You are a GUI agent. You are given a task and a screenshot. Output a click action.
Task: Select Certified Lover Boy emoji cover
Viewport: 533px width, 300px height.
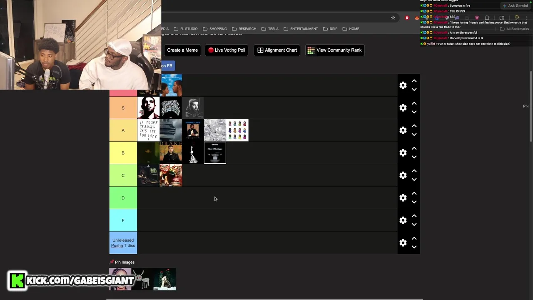point(237,130)
